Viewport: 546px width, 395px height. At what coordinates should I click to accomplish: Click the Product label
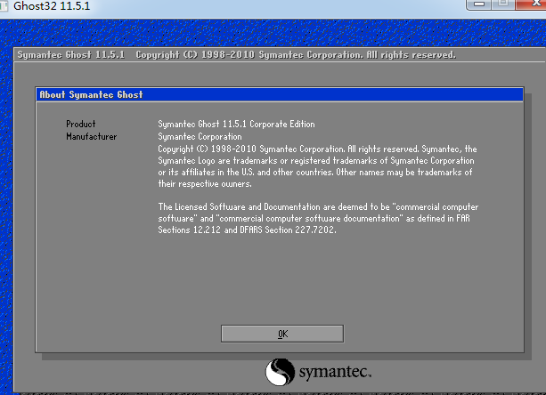(x=80, y=124)
